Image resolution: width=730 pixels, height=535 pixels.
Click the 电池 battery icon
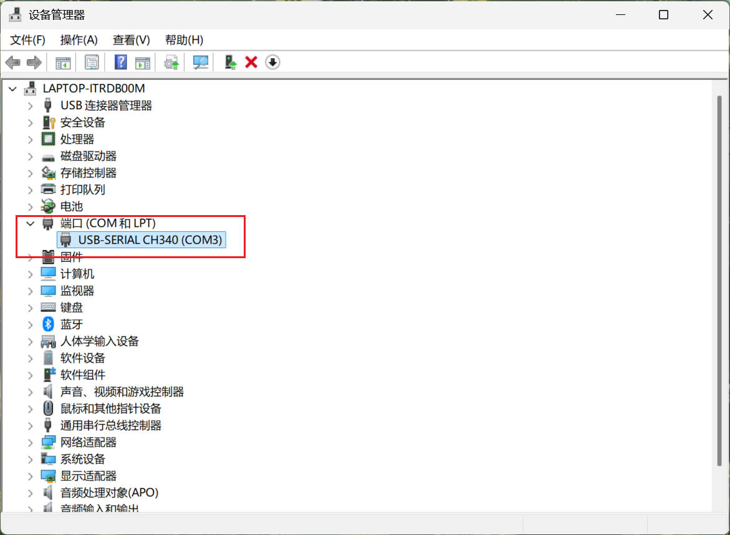(x=48, y=206)
